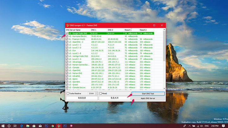
Task: Open File Explorer from the taskbar
Action: 28,126
